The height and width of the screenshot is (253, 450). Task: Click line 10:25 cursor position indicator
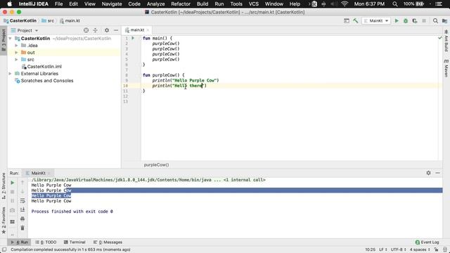coord(371,249)
